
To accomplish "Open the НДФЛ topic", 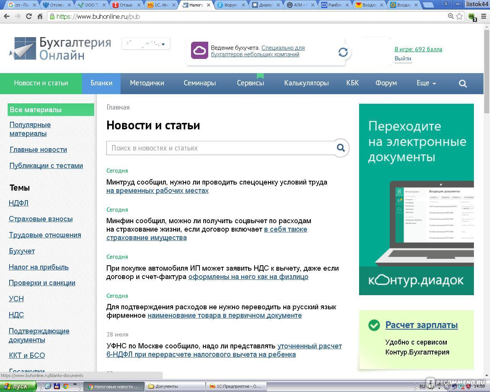I will pos(18,203).
